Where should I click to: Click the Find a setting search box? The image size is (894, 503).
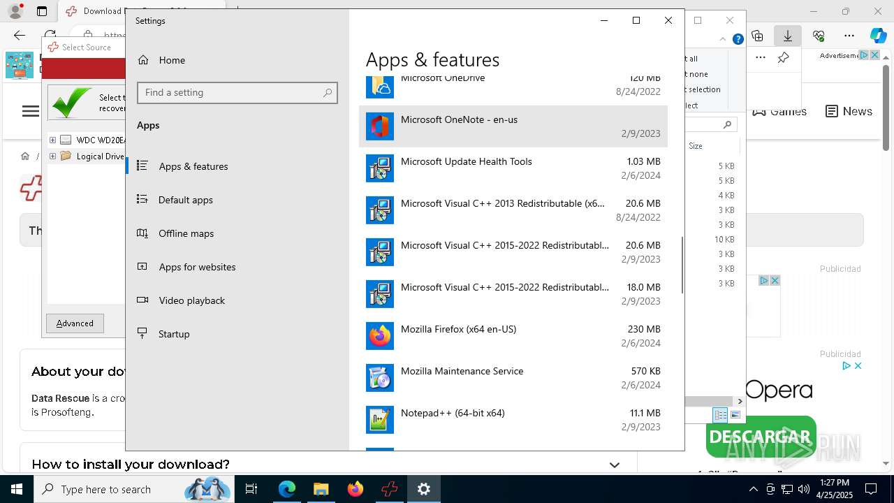(237, 93)
